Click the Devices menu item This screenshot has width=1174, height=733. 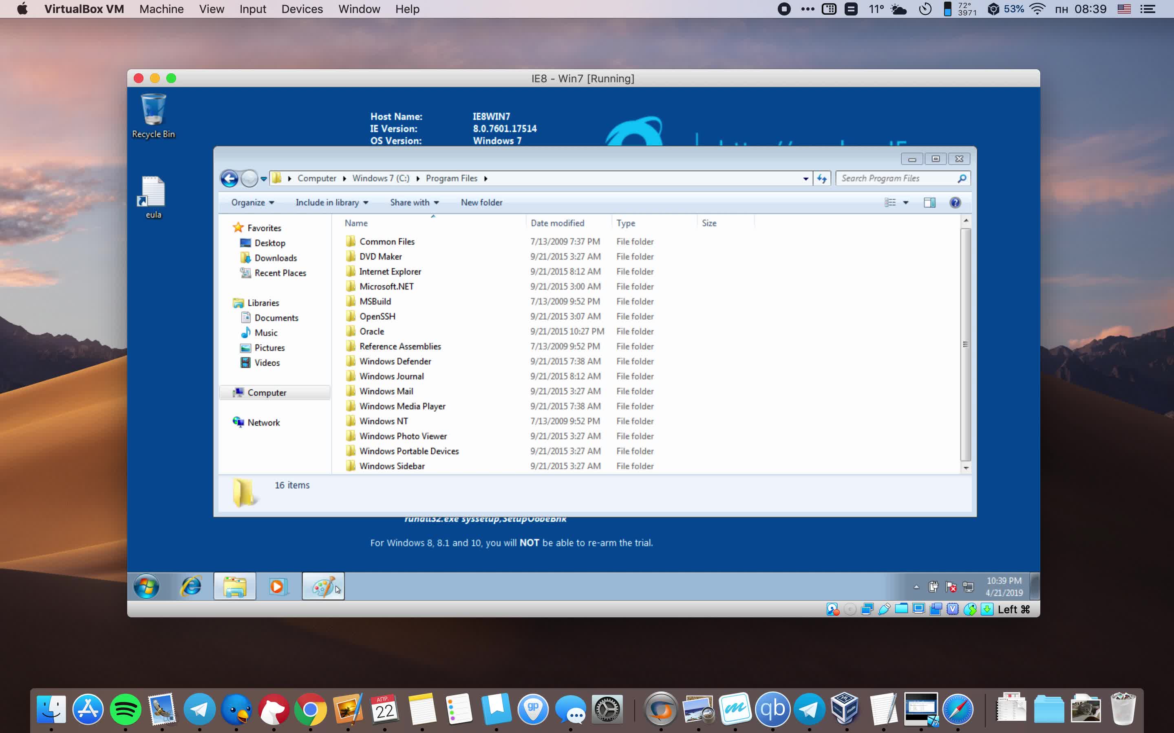(x=301, y=9)
